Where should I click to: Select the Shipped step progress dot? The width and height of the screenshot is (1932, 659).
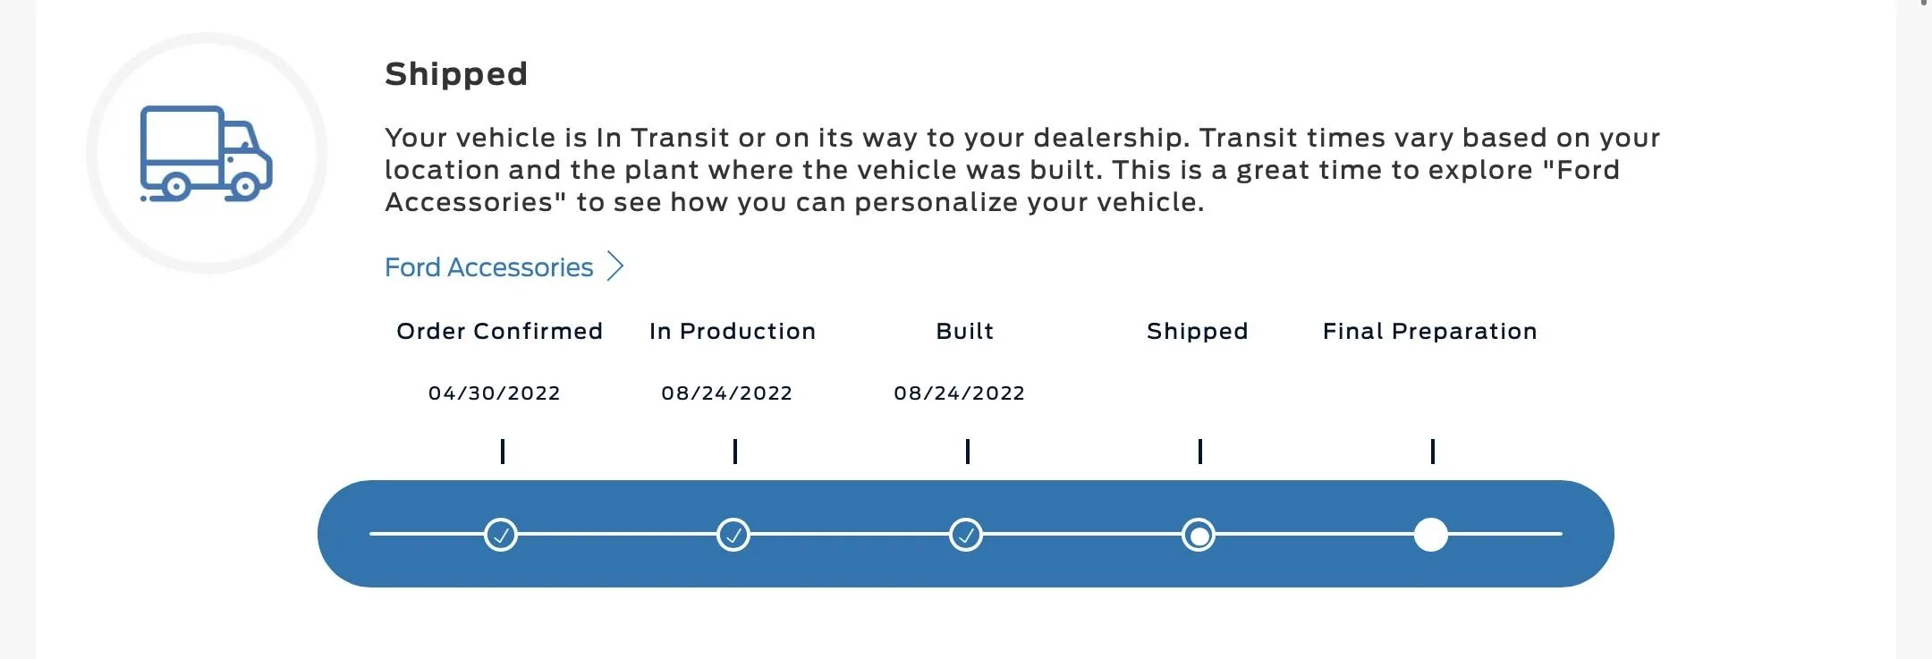click(1199, 535)
